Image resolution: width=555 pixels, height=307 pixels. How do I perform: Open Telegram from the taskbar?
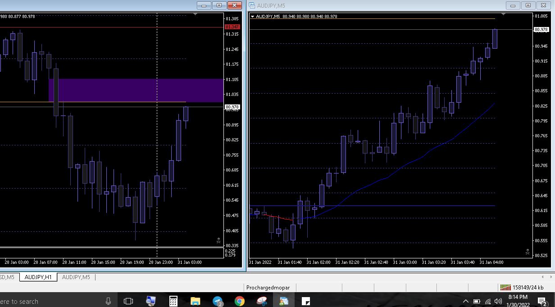[x=218, y=301]
